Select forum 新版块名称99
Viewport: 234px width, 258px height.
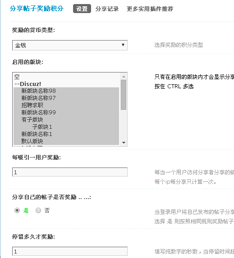[x=66, y=113]
